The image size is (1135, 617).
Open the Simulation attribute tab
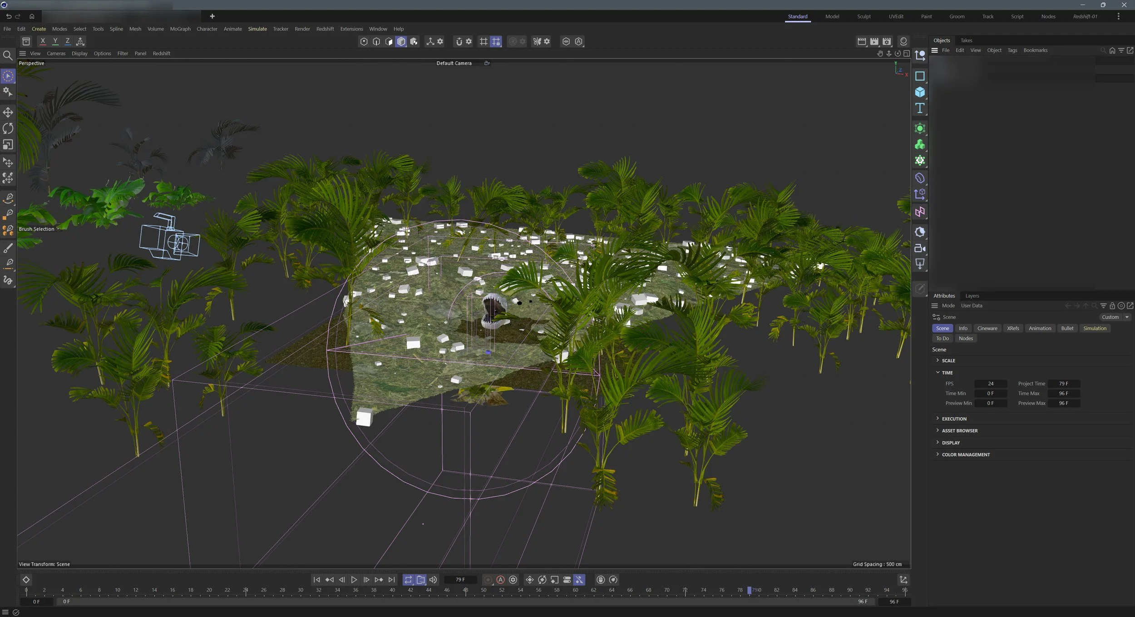coord(1095,328)
